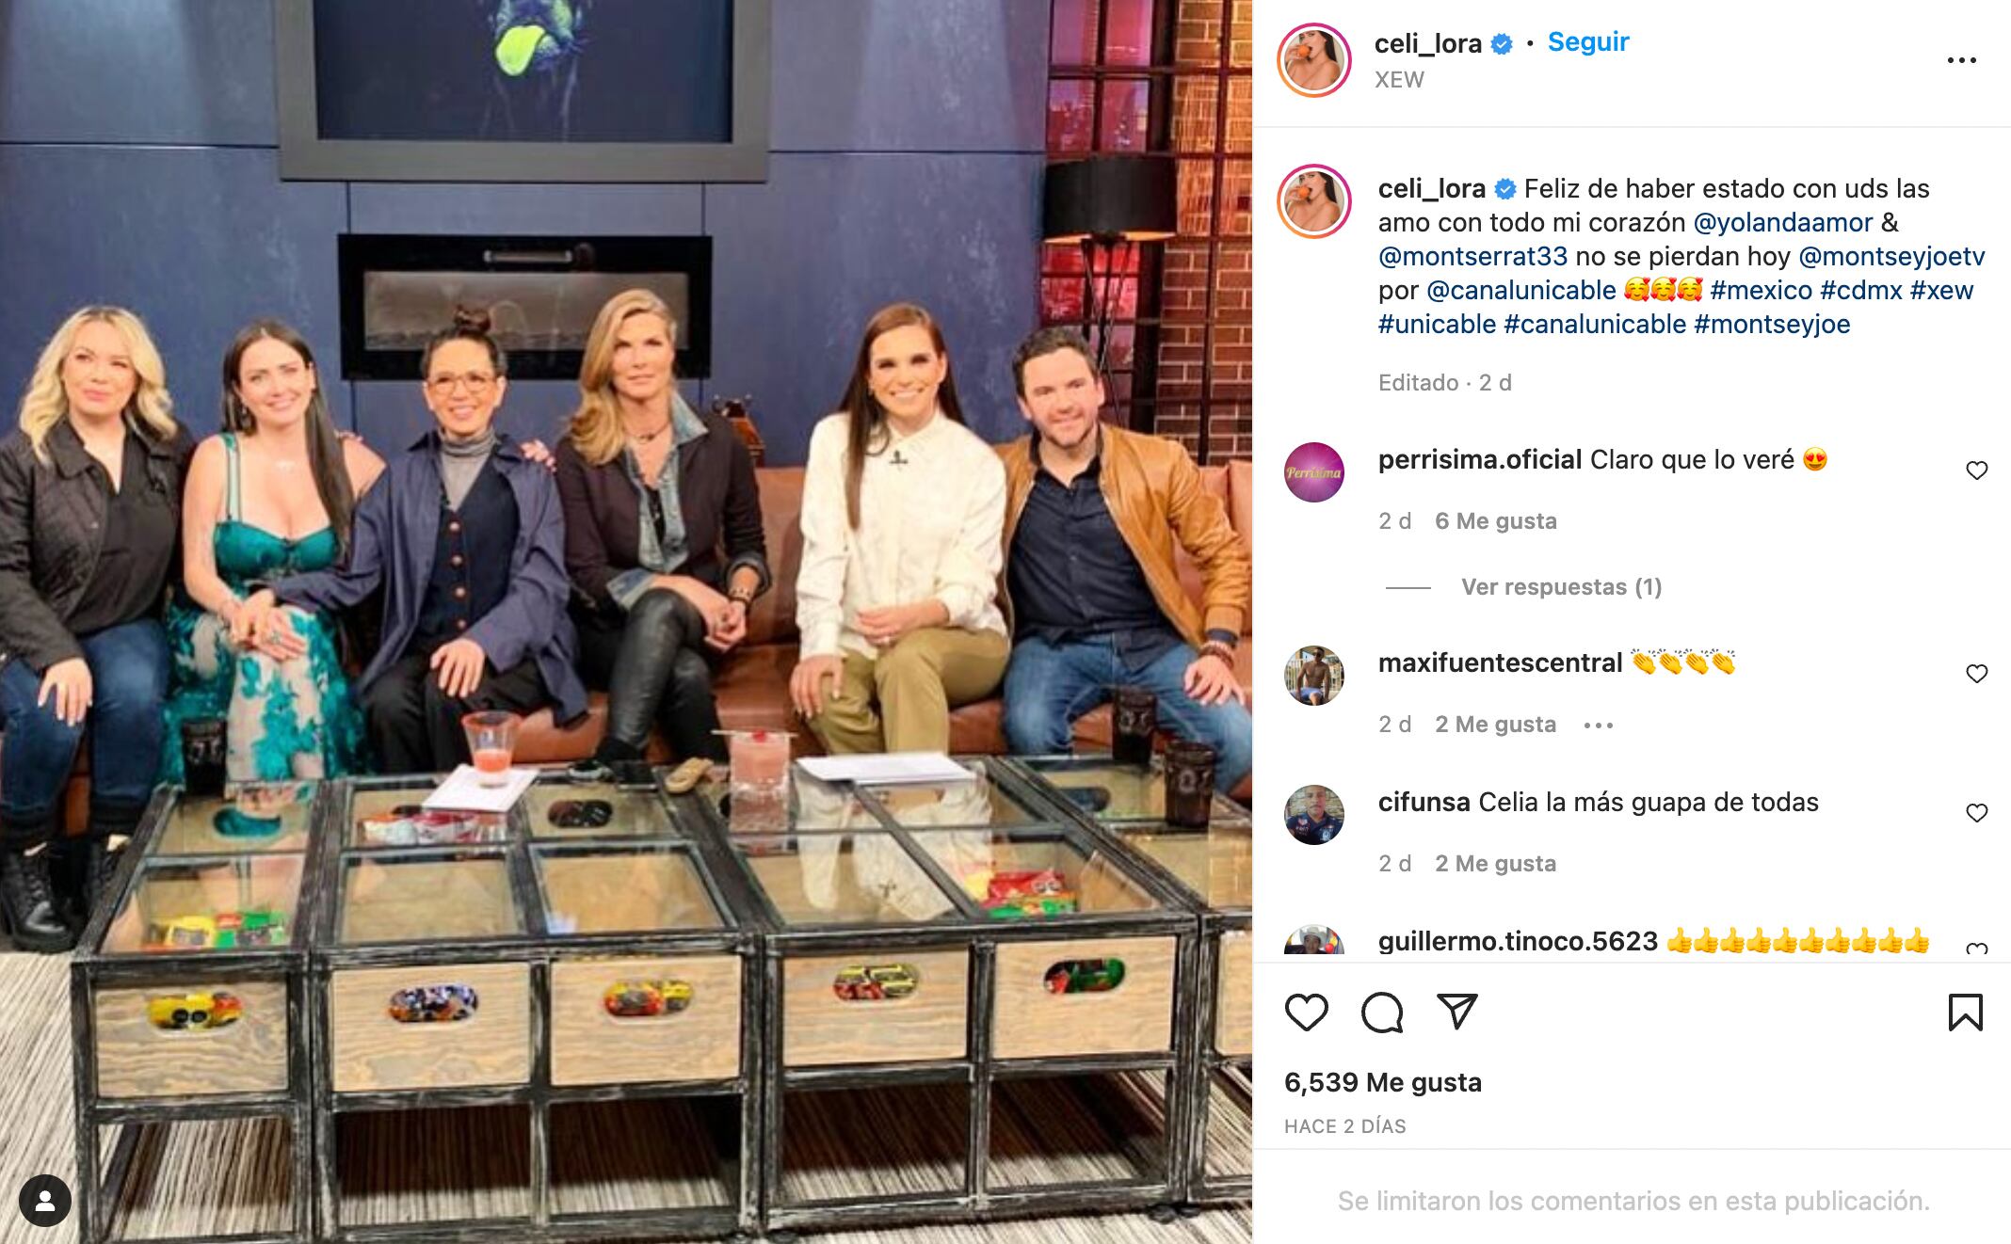Open more options three-dot menu
Screen dimensions: 2011x1244
tap(1962, 60)
